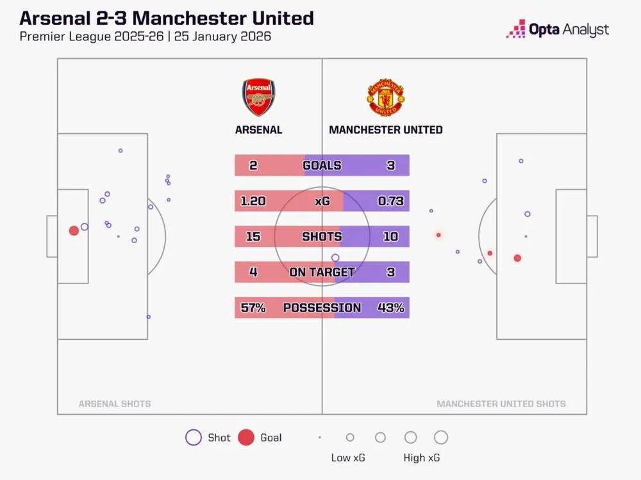Click the smallest Low xG legend dot
The image size is (641, 480).
coord(320,438)
